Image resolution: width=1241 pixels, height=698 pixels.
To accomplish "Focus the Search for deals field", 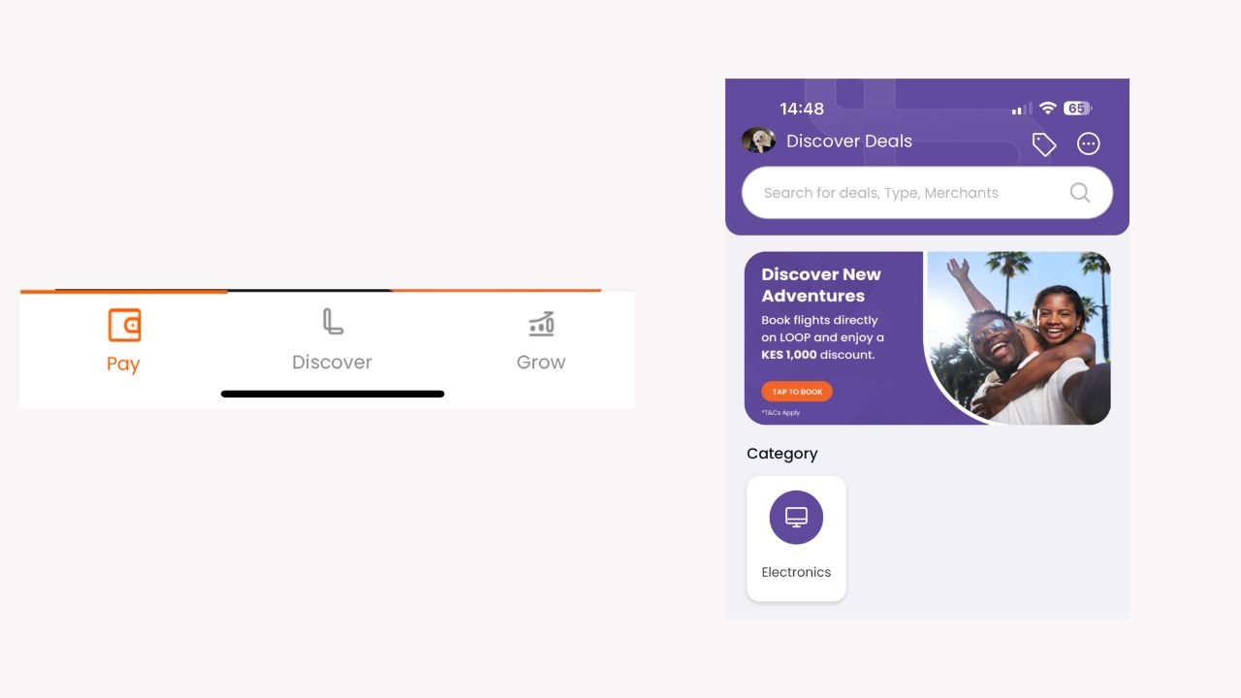I will coord(927,193).
